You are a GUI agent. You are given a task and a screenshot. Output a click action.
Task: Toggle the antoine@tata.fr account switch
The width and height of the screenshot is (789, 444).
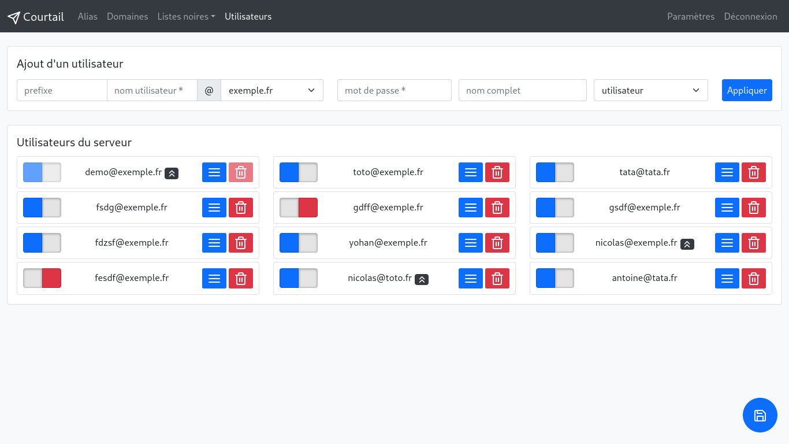coord(555,278)
